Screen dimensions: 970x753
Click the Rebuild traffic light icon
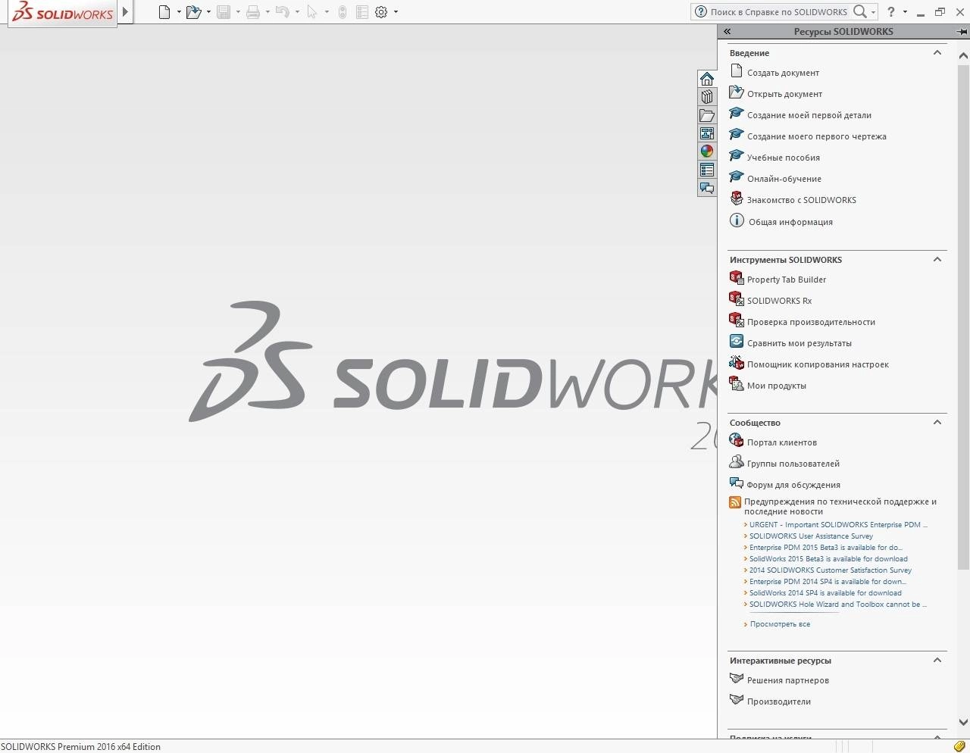pyautogui.click(x=343, y=12)
